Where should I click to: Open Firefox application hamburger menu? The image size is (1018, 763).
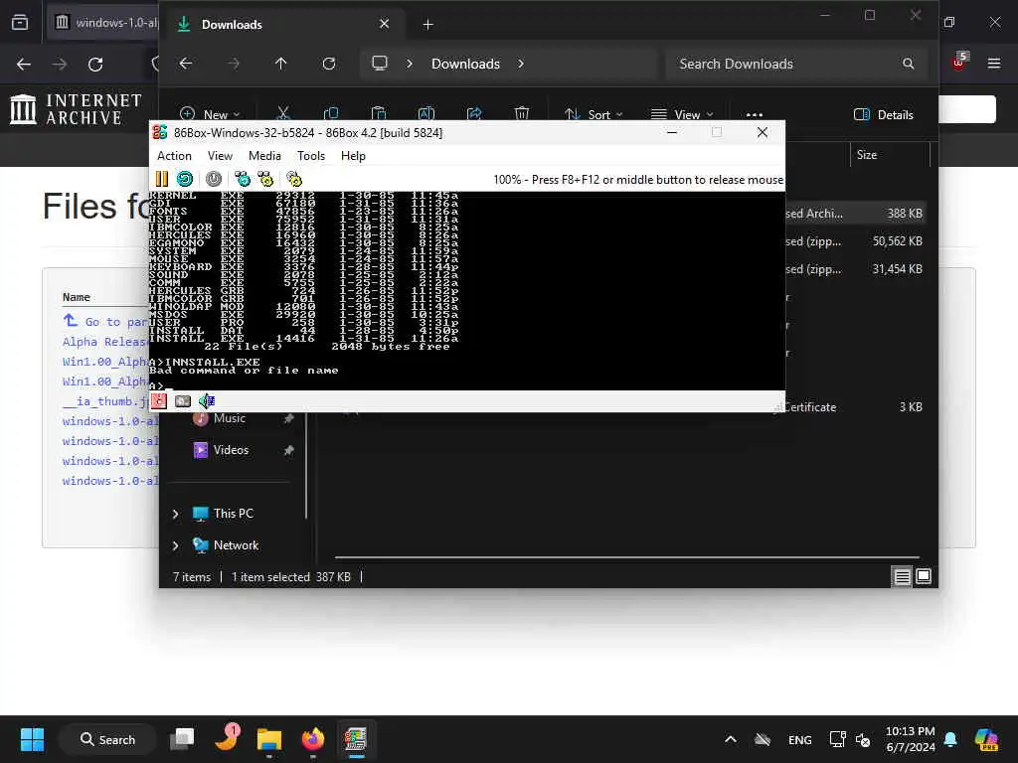pyautogui.click(x=994, y=64)
